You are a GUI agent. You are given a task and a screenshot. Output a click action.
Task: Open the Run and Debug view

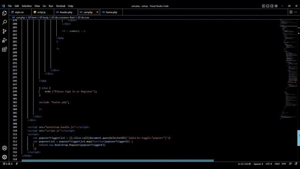pos(4,40)
